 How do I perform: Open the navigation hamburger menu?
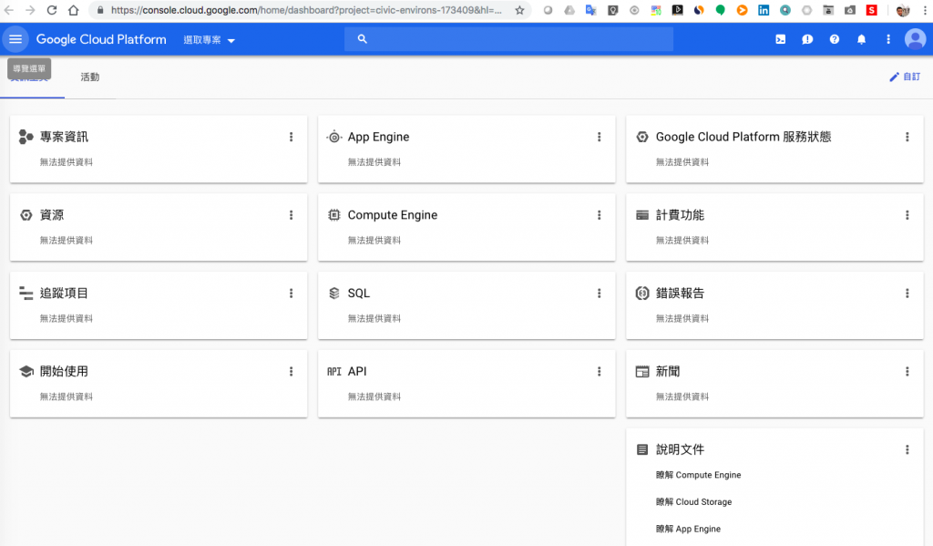point(15,39)
